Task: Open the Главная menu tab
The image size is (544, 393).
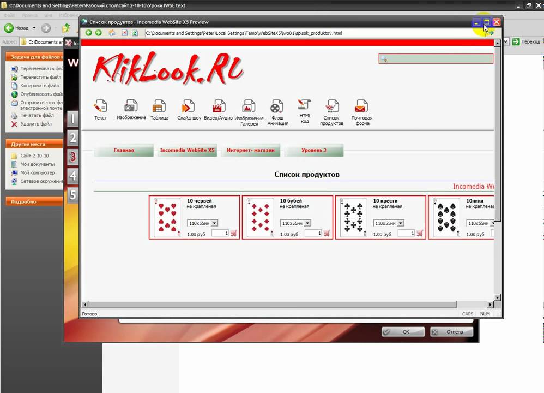Action: tap(124, 150)
